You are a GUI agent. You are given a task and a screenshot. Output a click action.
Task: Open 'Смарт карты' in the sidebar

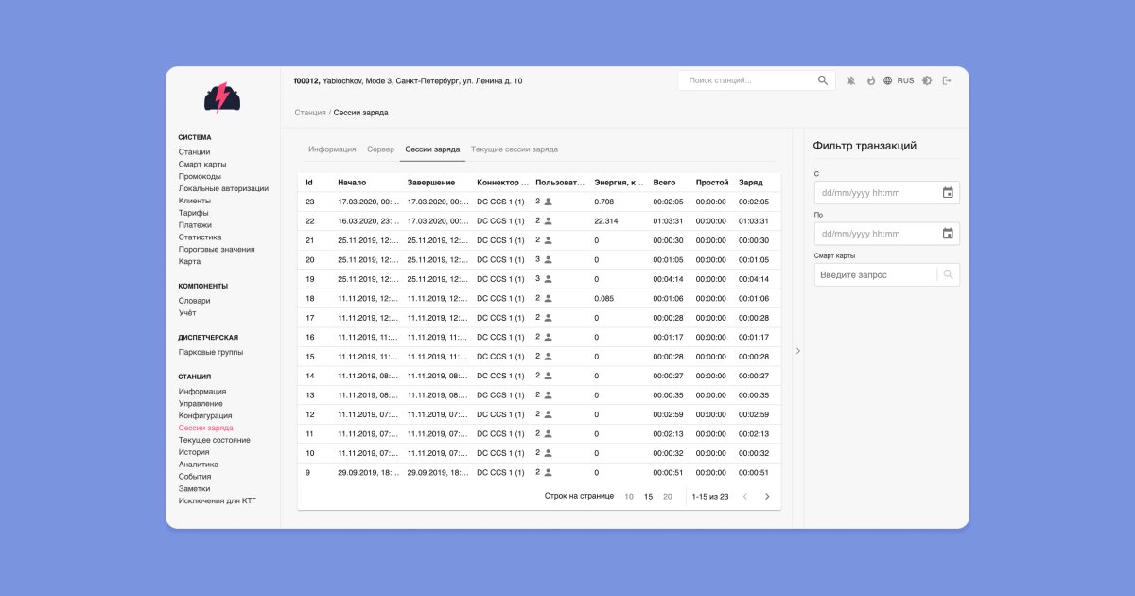pos(202,165)
